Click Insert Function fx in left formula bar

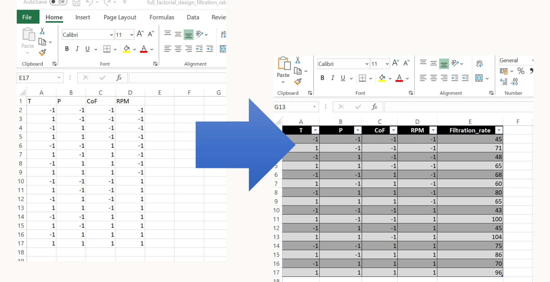119,78
